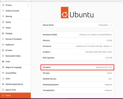This screenshot has width=123, height=99.
Task: Open the Users panel
Action: [15, 78]
